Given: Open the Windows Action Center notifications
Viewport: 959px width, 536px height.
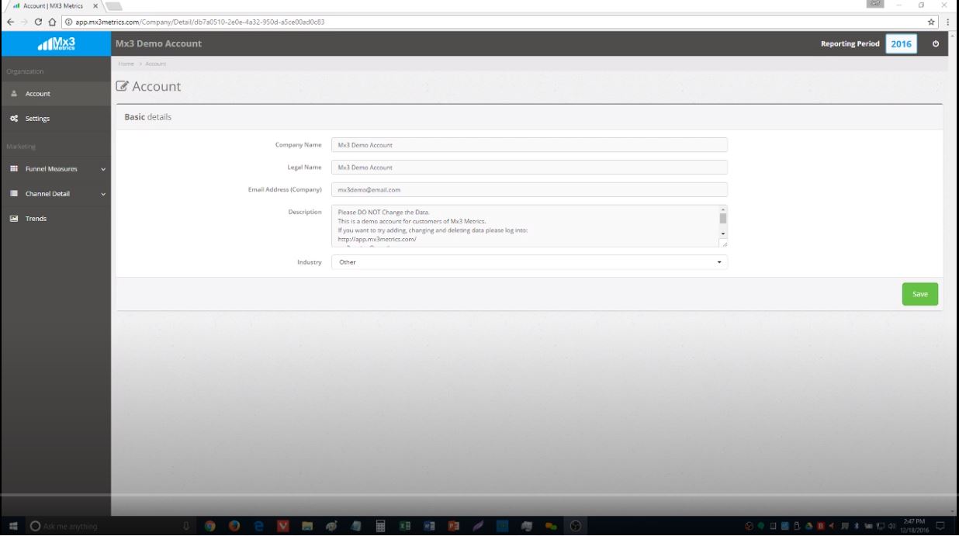Looking at the screenshot, I should click(940, 526).
